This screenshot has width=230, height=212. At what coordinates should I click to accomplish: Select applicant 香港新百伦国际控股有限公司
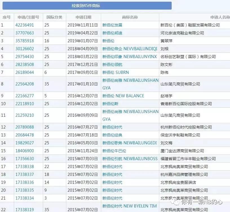click(186, 104)
